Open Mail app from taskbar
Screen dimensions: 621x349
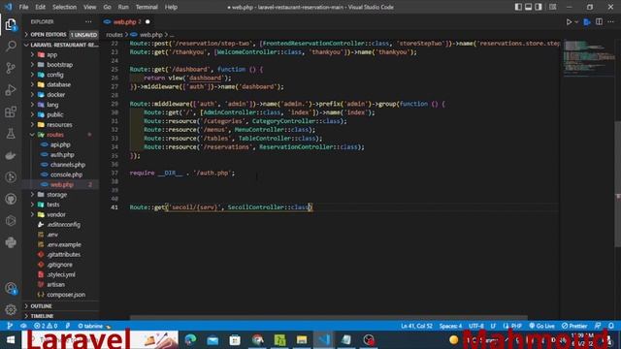(x=212, y=340)
